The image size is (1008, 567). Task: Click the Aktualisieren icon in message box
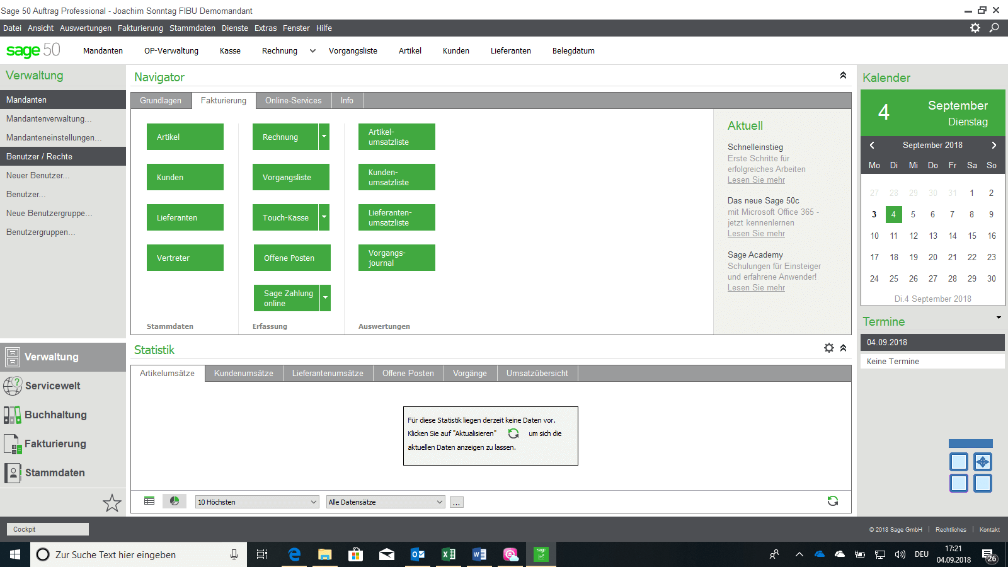click(x=513, y=433)
